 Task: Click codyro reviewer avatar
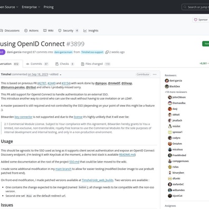170,138
